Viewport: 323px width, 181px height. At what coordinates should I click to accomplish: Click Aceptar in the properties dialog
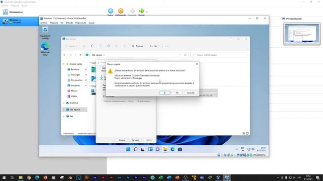point(122,140)
